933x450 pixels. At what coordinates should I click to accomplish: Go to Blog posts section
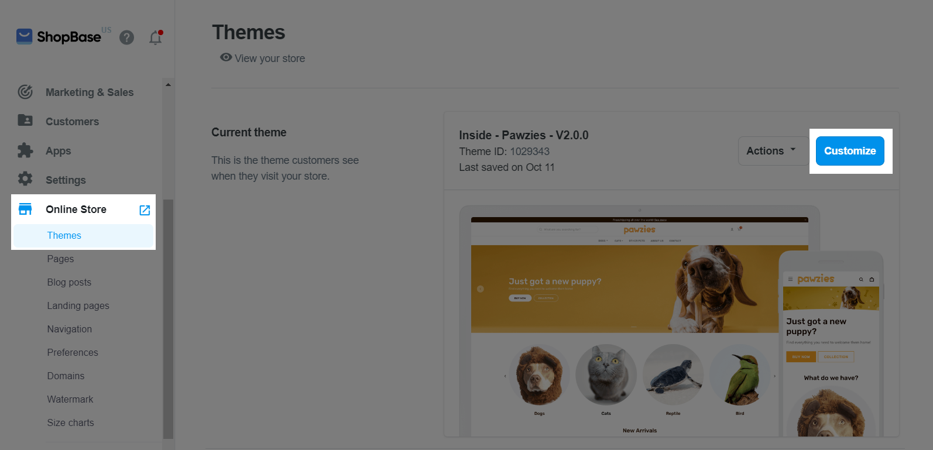69,282
